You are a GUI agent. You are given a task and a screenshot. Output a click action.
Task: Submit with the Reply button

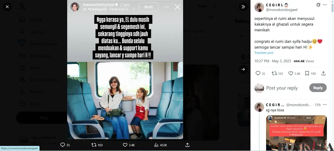318,88
